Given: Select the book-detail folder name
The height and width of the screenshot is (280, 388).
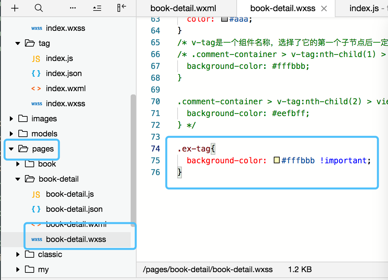Looking at the screenshot, I should pyautogui.click(x=59, y=179).
